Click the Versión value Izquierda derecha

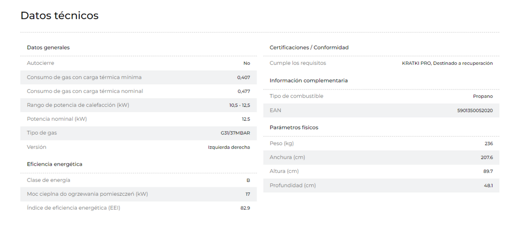click(229, 147)
